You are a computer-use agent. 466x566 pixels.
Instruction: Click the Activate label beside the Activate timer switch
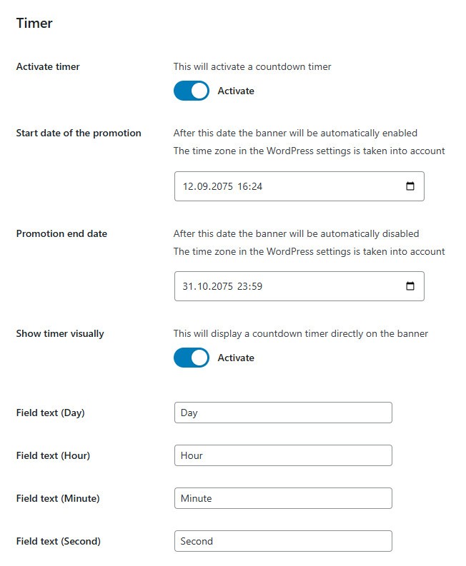point(236,91)
